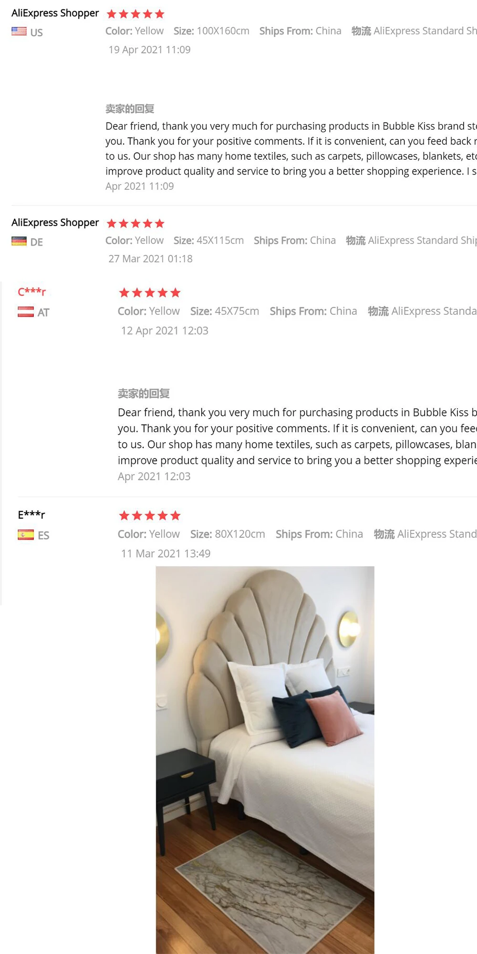The image size is (477, 954).
Task: Click the star rating of DE shopper
Action: (135, 223)
